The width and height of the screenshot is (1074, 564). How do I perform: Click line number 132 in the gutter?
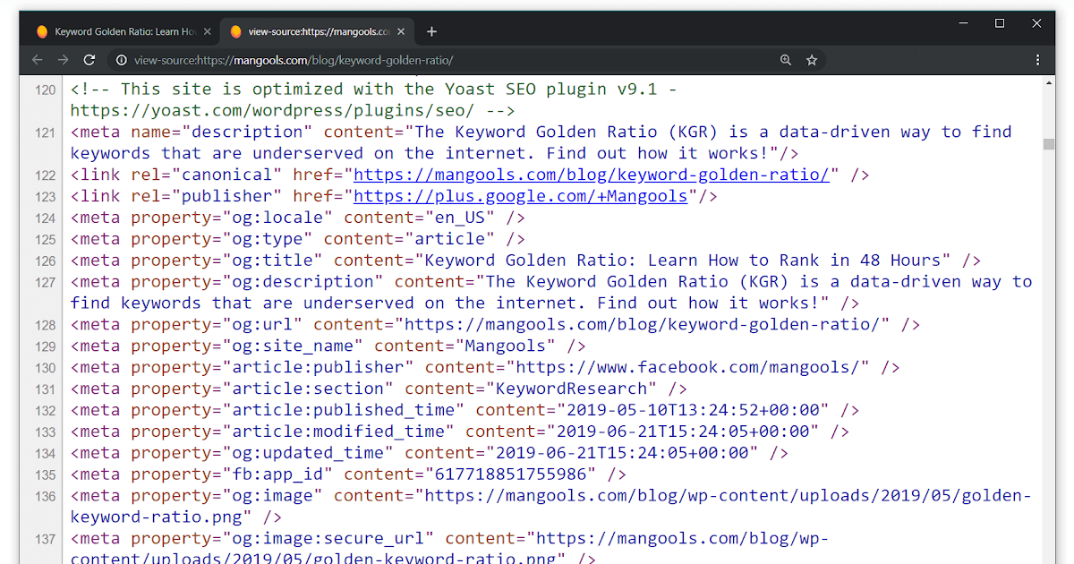45,411
